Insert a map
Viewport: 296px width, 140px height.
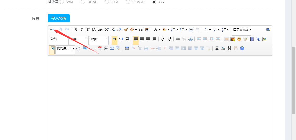pos(264,39)
